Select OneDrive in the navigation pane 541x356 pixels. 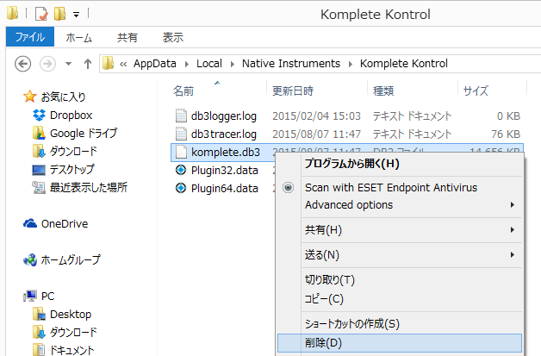pyautogui.click(x=65, y=224)
